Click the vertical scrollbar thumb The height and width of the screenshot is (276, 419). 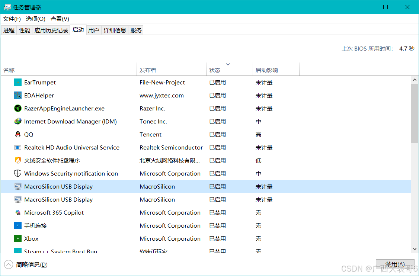click(415, 113)
